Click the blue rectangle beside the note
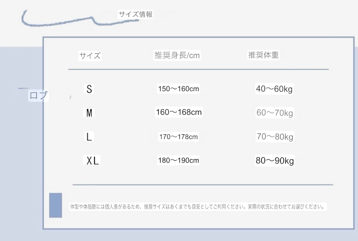The image size is (358, 241). (x=55, y=205)
